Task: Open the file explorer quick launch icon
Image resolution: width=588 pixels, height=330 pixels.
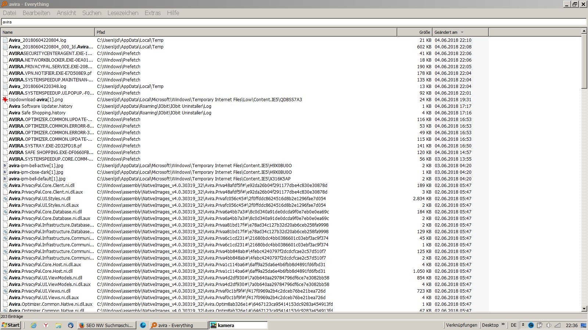Action: [x=58, y=325]
